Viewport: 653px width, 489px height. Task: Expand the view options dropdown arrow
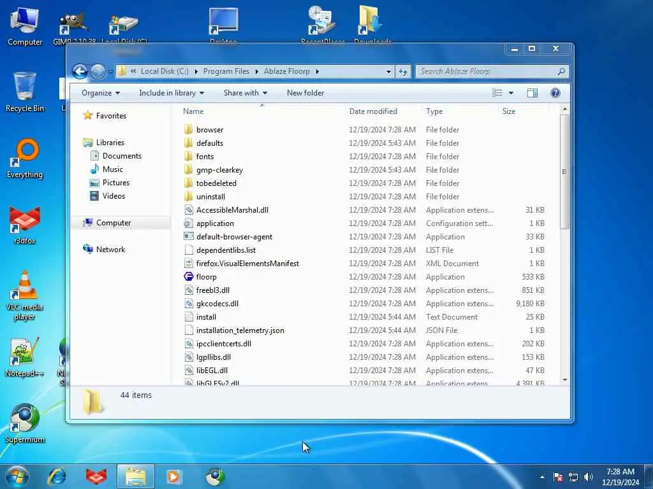(511, 93)
